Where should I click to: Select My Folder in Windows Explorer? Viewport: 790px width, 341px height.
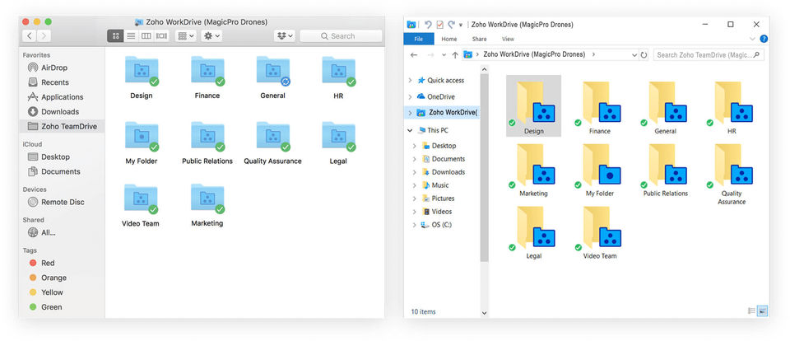pyautogui.click(x=600, y=168)
